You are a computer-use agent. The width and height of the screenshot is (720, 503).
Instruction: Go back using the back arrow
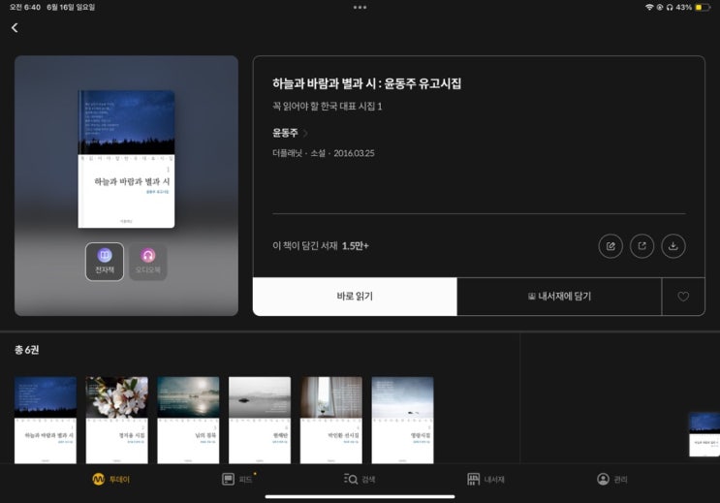tap(15, 28)
